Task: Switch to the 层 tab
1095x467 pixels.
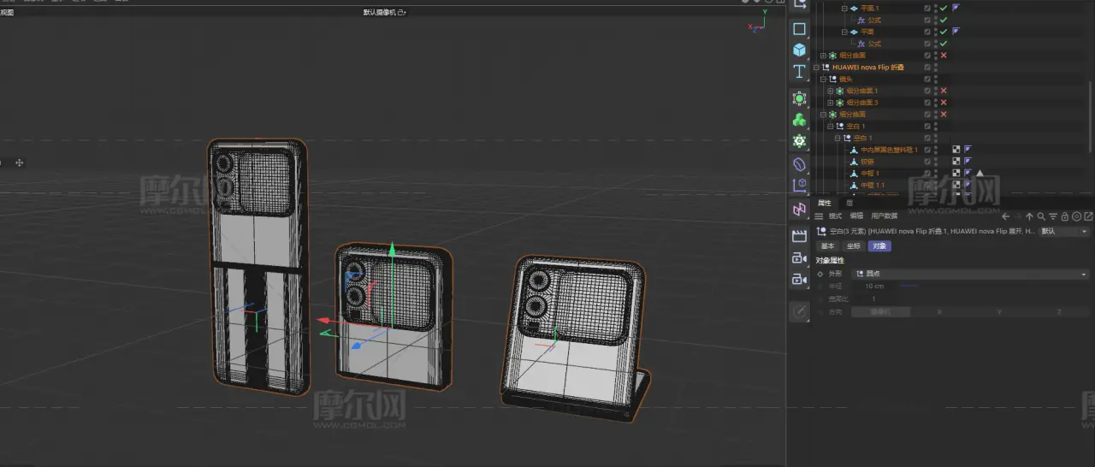Action: point(849,203)
